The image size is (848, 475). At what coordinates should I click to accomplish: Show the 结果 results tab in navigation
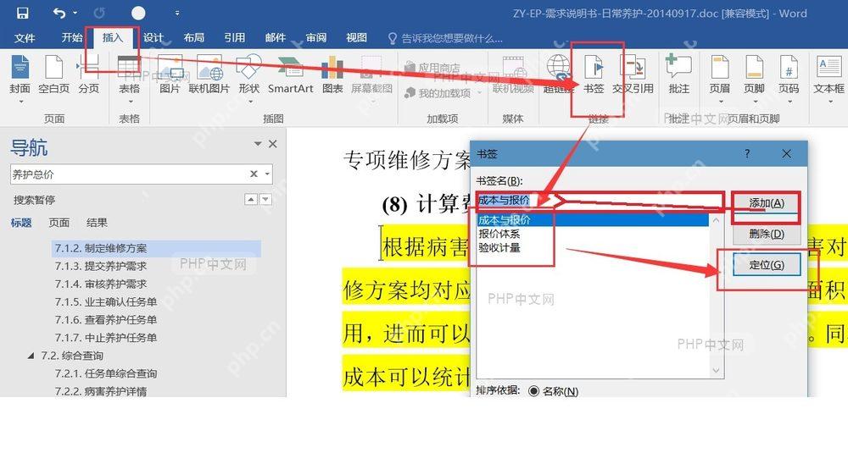(97, 223)
